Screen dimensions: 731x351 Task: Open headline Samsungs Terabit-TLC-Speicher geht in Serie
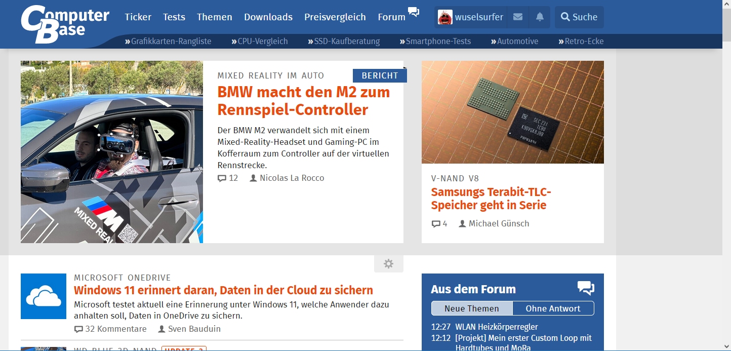491,199
